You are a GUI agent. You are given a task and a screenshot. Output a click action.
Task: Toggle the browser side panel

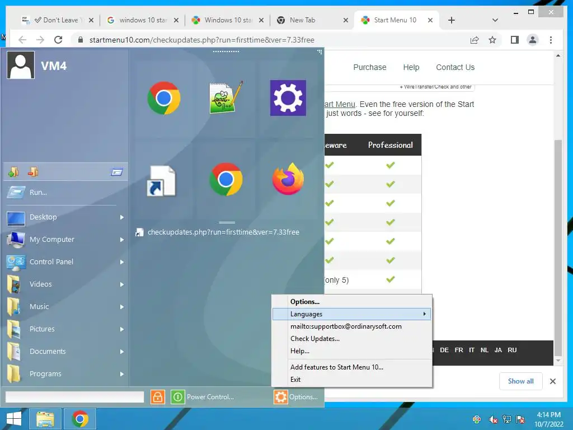pyautogui.click(x=515, y=40)
